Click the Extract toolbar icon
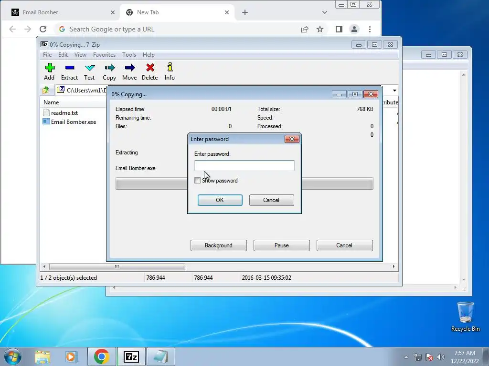Image resolution: width=489 pixels, height=366 pixels. click(x=69, y=71)
